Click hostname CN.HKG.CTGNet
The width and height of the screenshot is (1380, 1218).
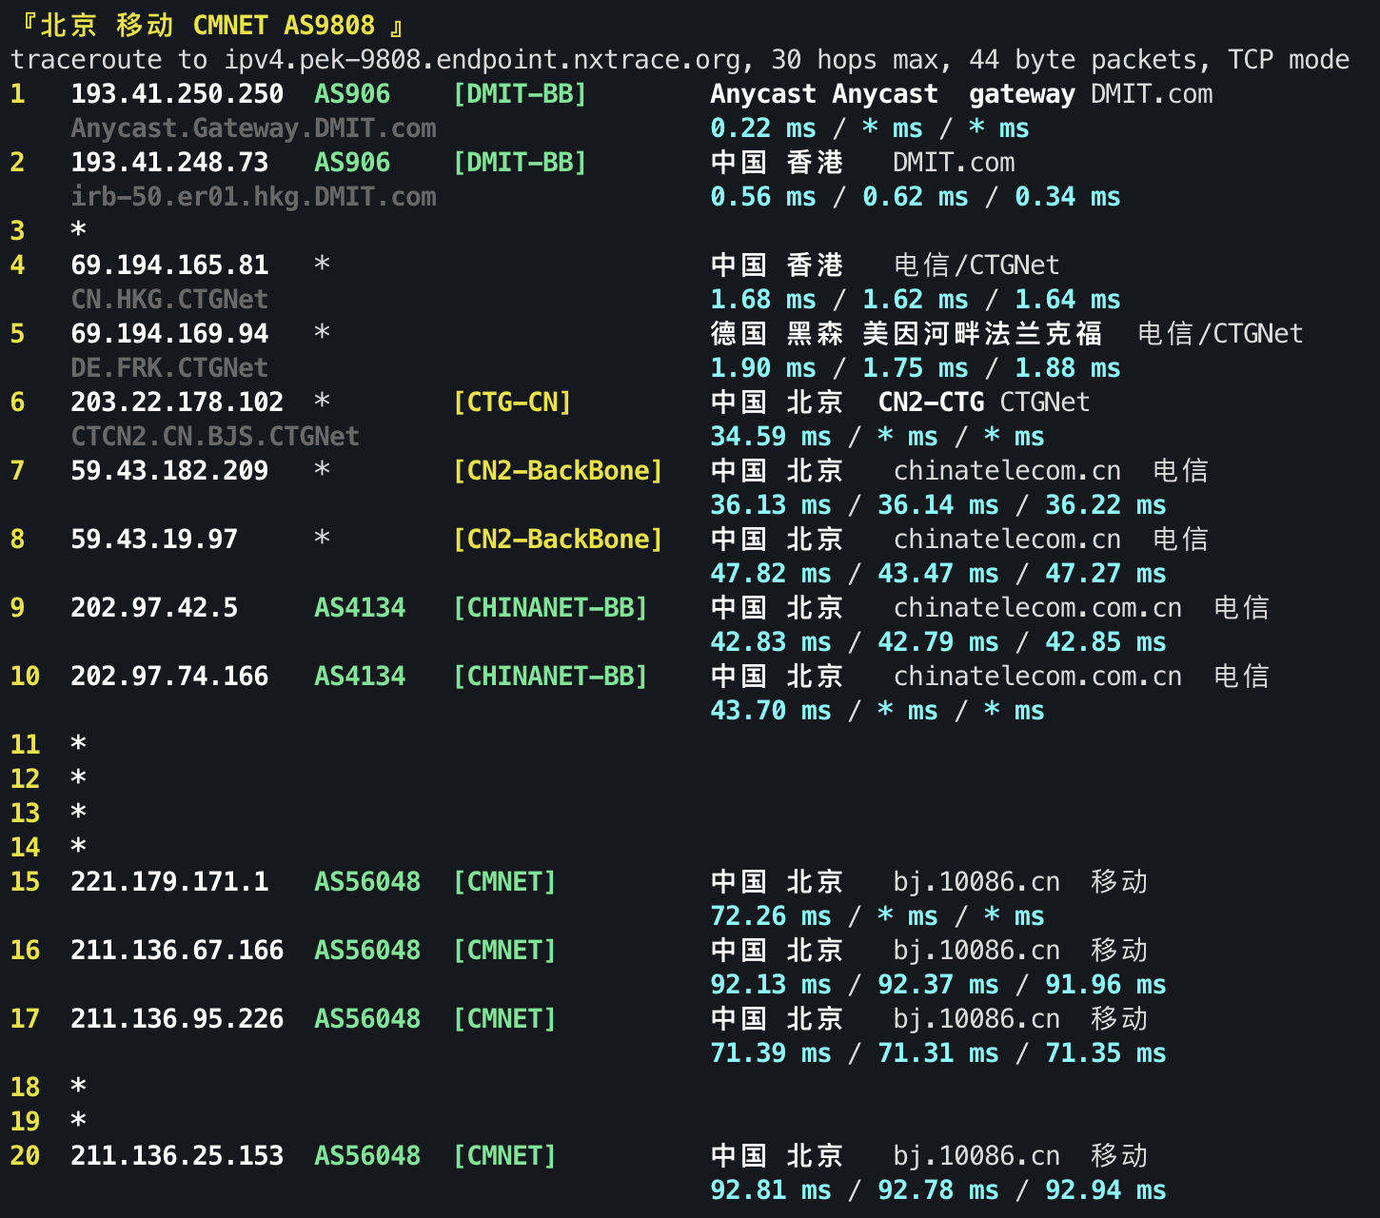coord(169,300)
